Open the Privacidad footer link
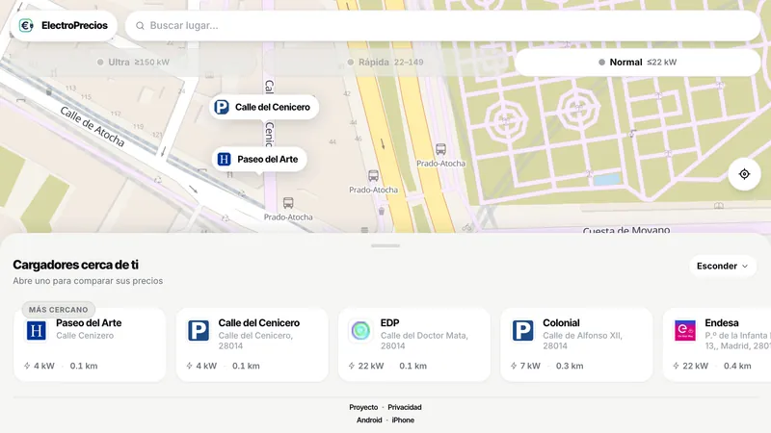The image size is (771, 433). click(405, 407)
